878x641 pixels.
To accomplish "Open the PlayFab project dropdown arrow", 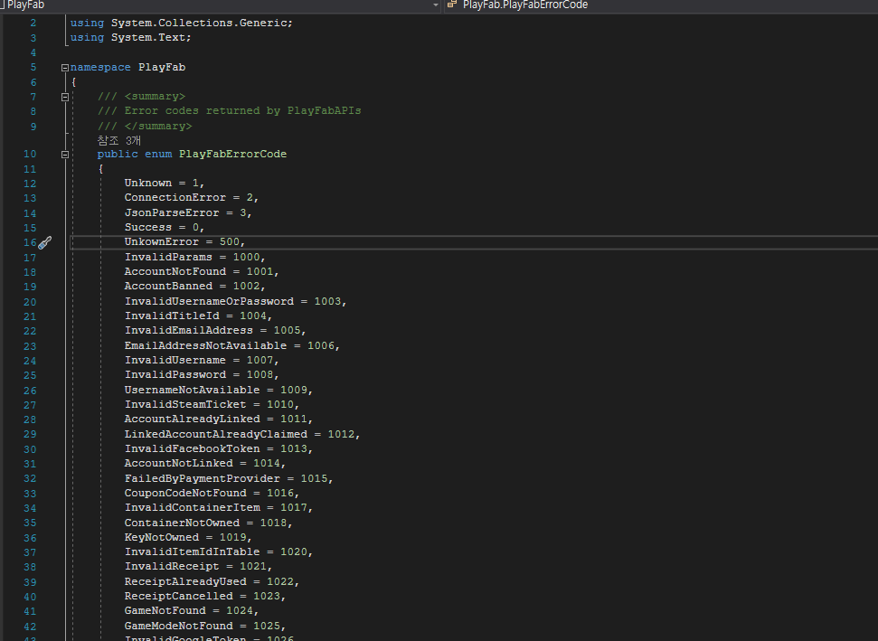I will point(436,5).
